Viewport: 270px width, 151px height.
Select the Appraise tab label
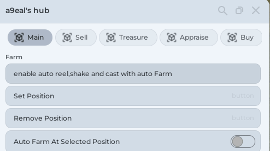(x=194, y=38)
